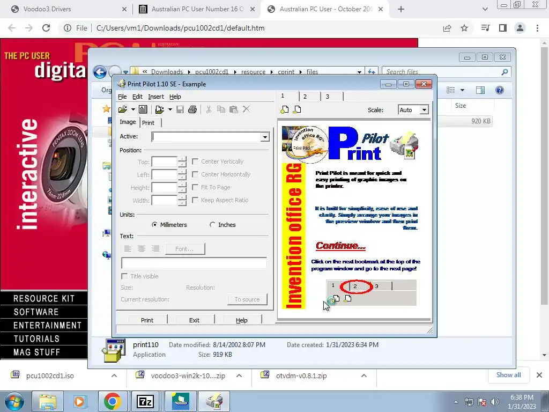Click the text entry field below Font
Screen dimensions: 549x412
tap(194, 263)
